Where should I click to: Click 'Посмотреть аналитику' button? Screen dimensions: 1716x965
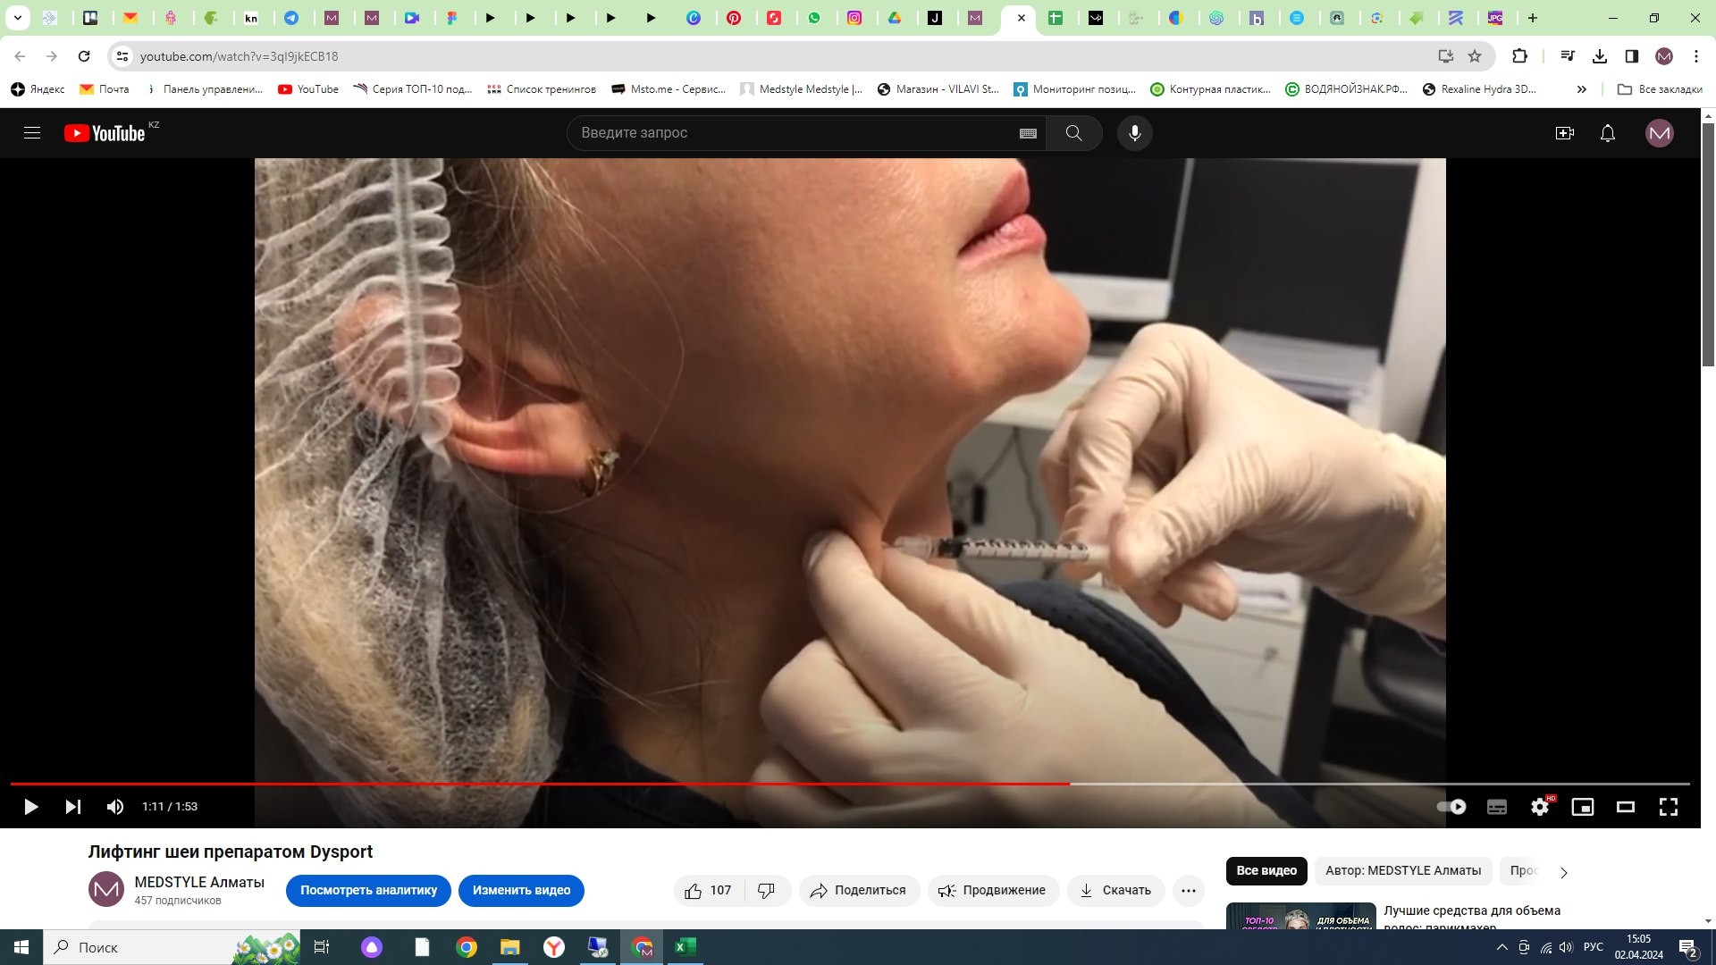[368, 890]
